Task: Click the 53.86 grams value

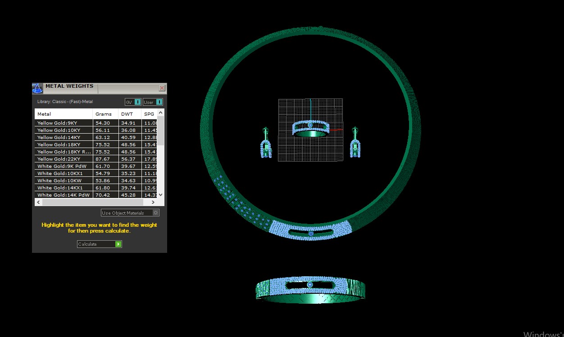Action: point(103,180)
